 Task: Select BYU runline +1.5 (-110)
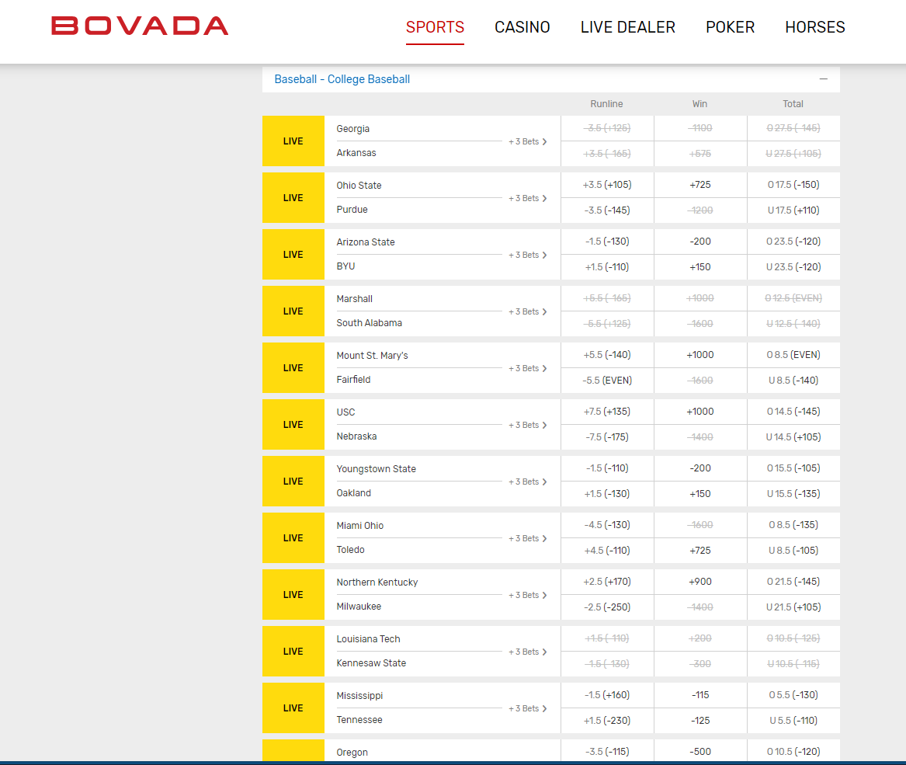click(607, 267)
